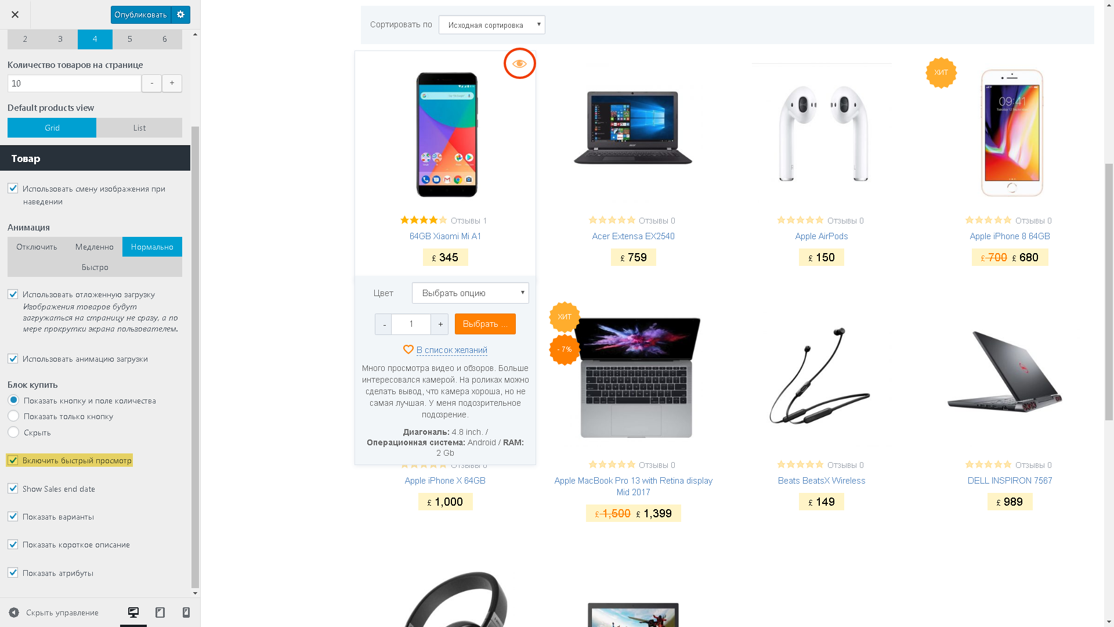
Task: Uncheck Show Sales end date
Action: (x=13, y=489)
